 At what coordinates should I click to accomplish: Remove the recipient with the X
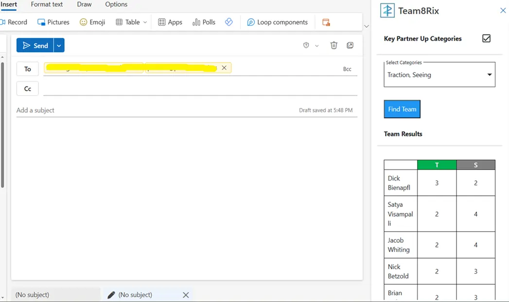coord(224,67)
